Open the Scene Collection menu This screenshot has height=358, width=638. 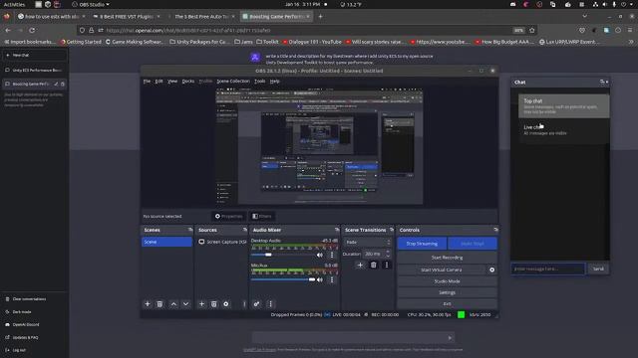233,82
